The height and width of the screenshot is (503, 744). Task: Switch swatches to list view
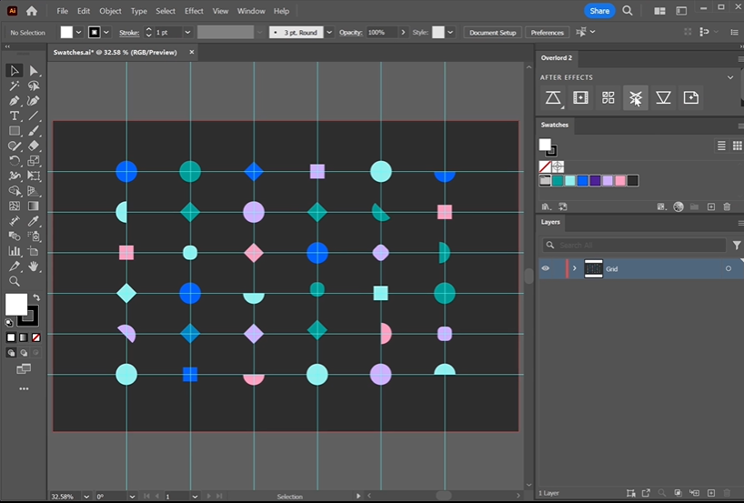[x=721, y=146]
